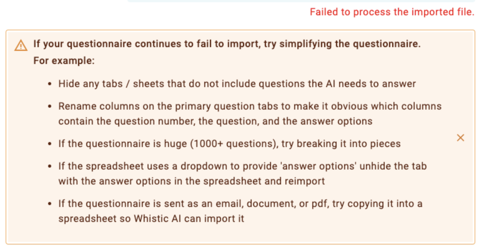Click the 'sent as an email, document, or pdf' line
Image resolution: width=484 pixels, height=251 pixels.
click(240, 204)
